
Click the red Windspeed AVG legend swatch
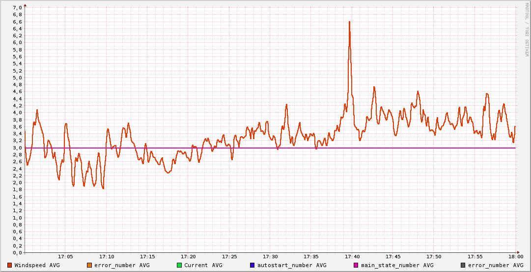(x=10, y=265)
